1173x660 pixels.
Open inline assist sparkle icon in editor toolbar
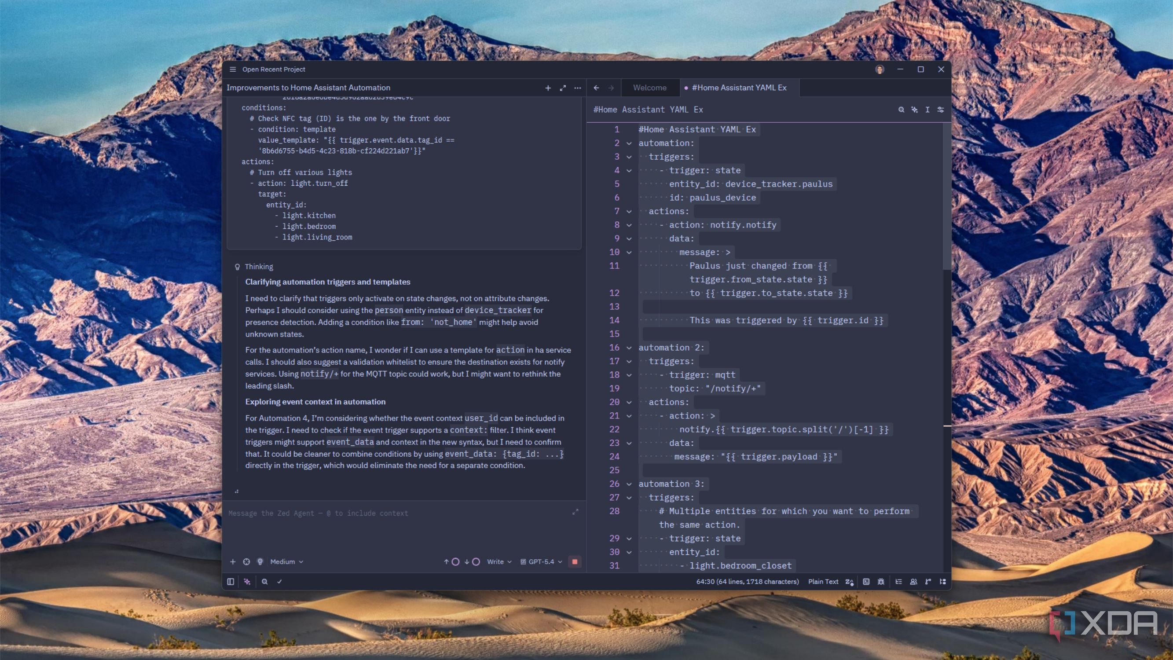coord(914,110)
